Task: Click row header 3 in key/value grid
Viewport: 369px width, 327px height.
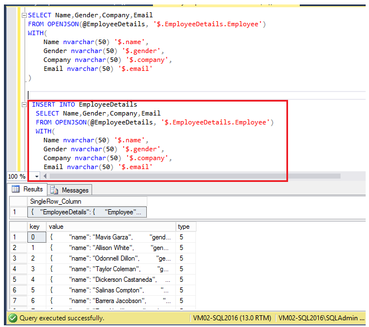Action: [x=18, y=258]
